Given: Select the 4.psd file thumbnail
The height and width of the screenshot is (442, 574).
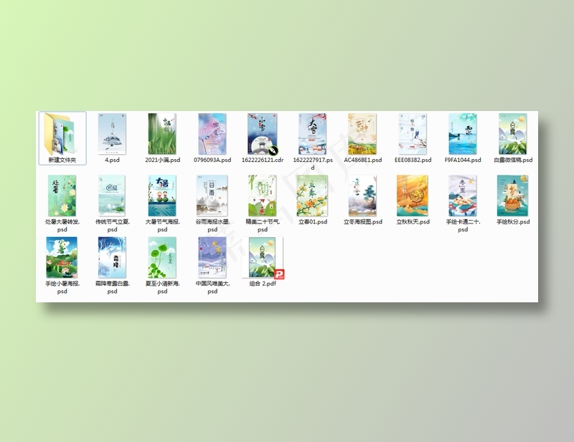Looking at the screenshot, I should [x=112, y=134].
